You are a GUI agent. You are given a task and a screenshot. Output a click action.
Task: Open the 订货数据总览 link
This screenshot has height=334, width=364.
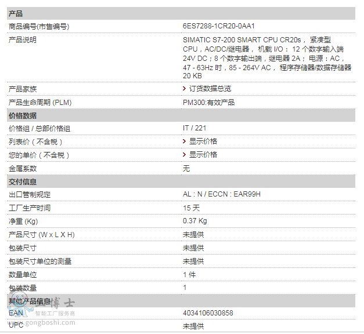pos(210,89)
